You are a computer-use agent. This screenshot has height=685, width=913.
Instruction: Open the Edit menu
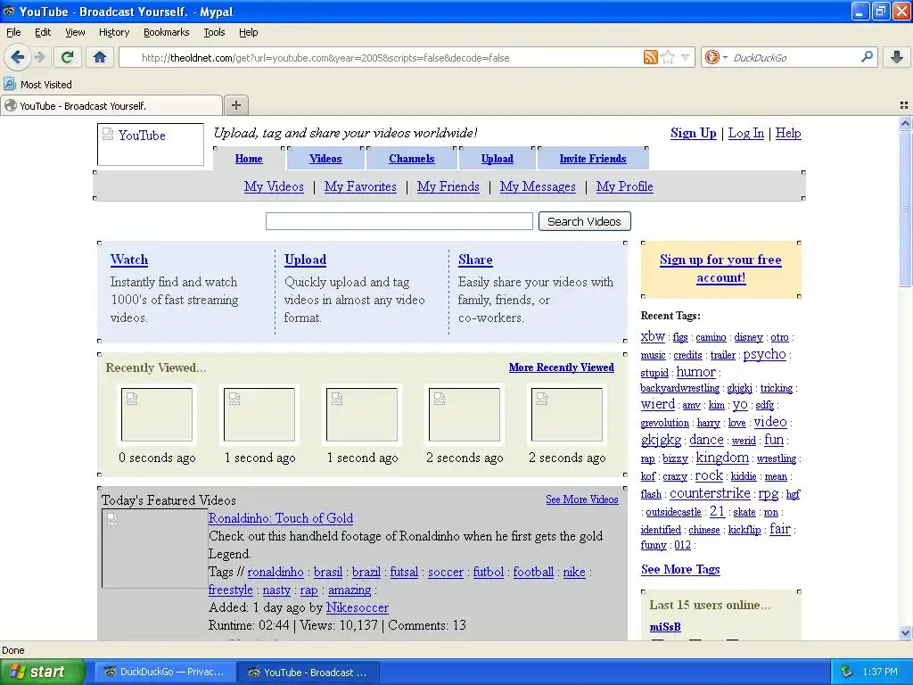coord(43,32)
